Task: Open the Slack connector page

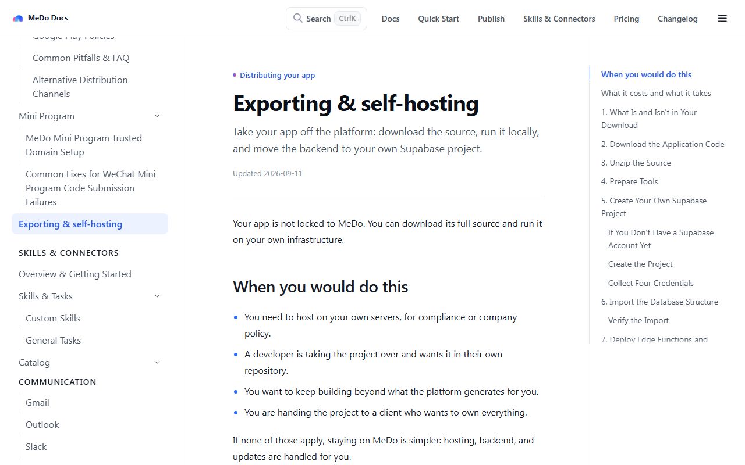Action: click(36, 447)
